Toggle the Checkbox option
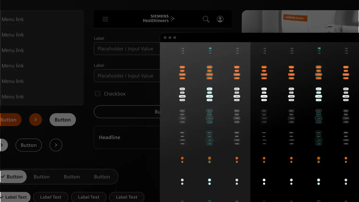359x202 pixels. point(98,94)
